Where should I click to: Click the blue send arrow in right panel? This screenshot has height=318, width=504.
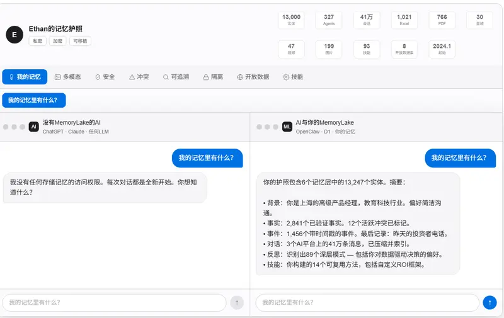tap(490, 303)
